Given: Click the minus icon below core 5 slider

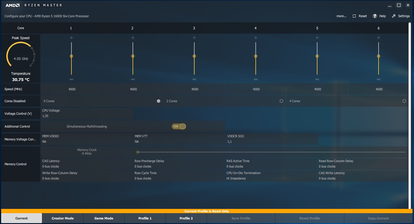Looking at the screenshot, I should (x=317, y=79).
